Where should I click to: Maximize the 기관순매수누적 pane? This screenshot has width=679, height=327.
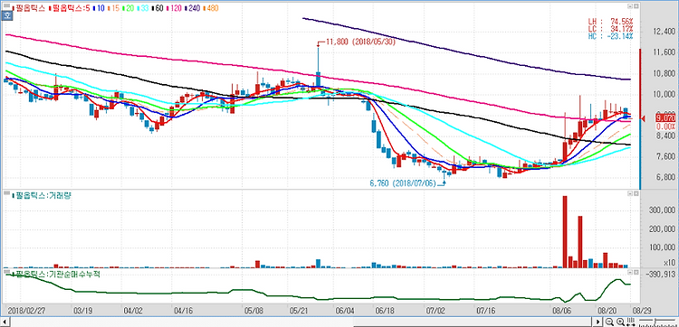636,273
